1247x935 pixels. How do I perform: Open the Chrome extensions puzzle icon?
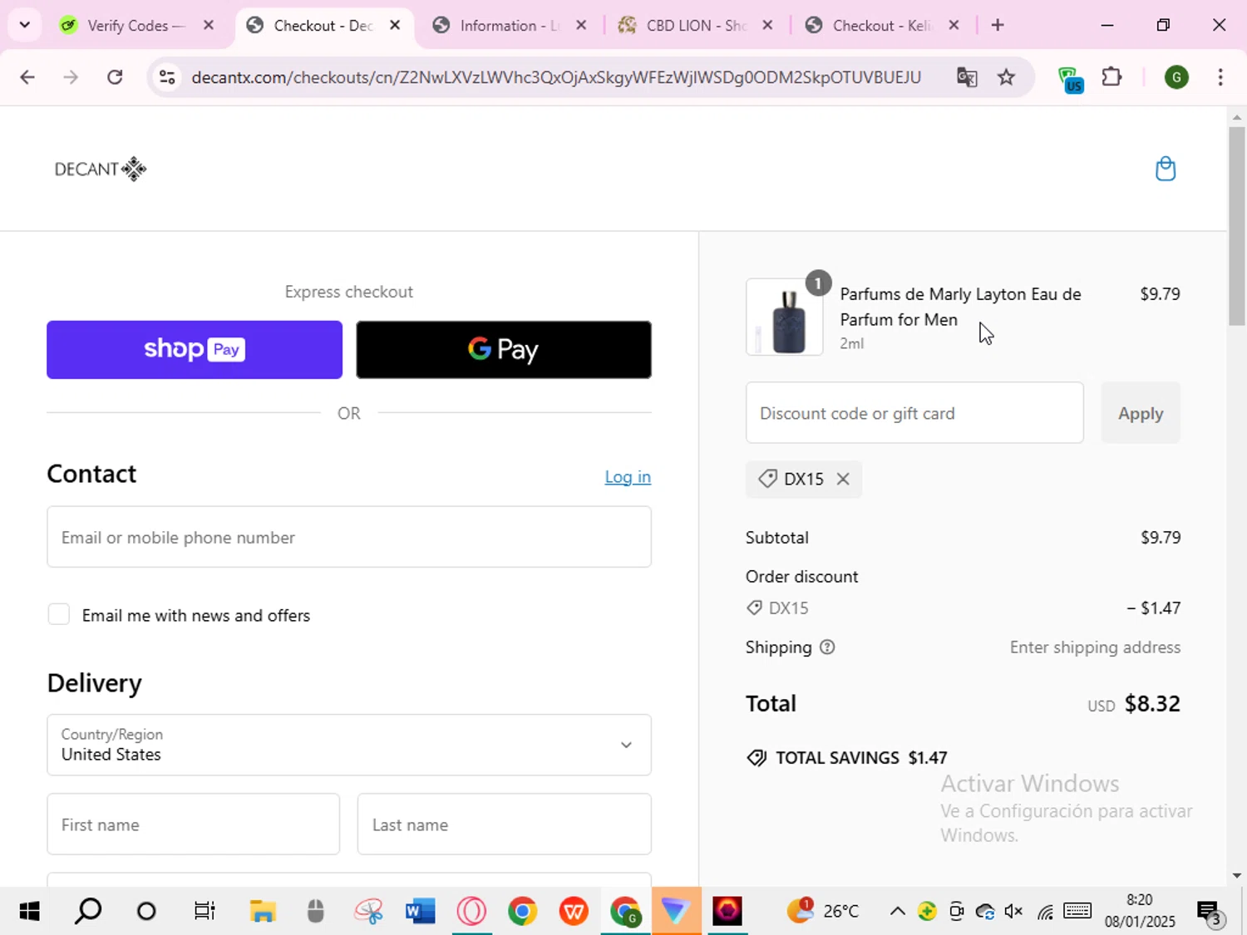(1111, 77)
